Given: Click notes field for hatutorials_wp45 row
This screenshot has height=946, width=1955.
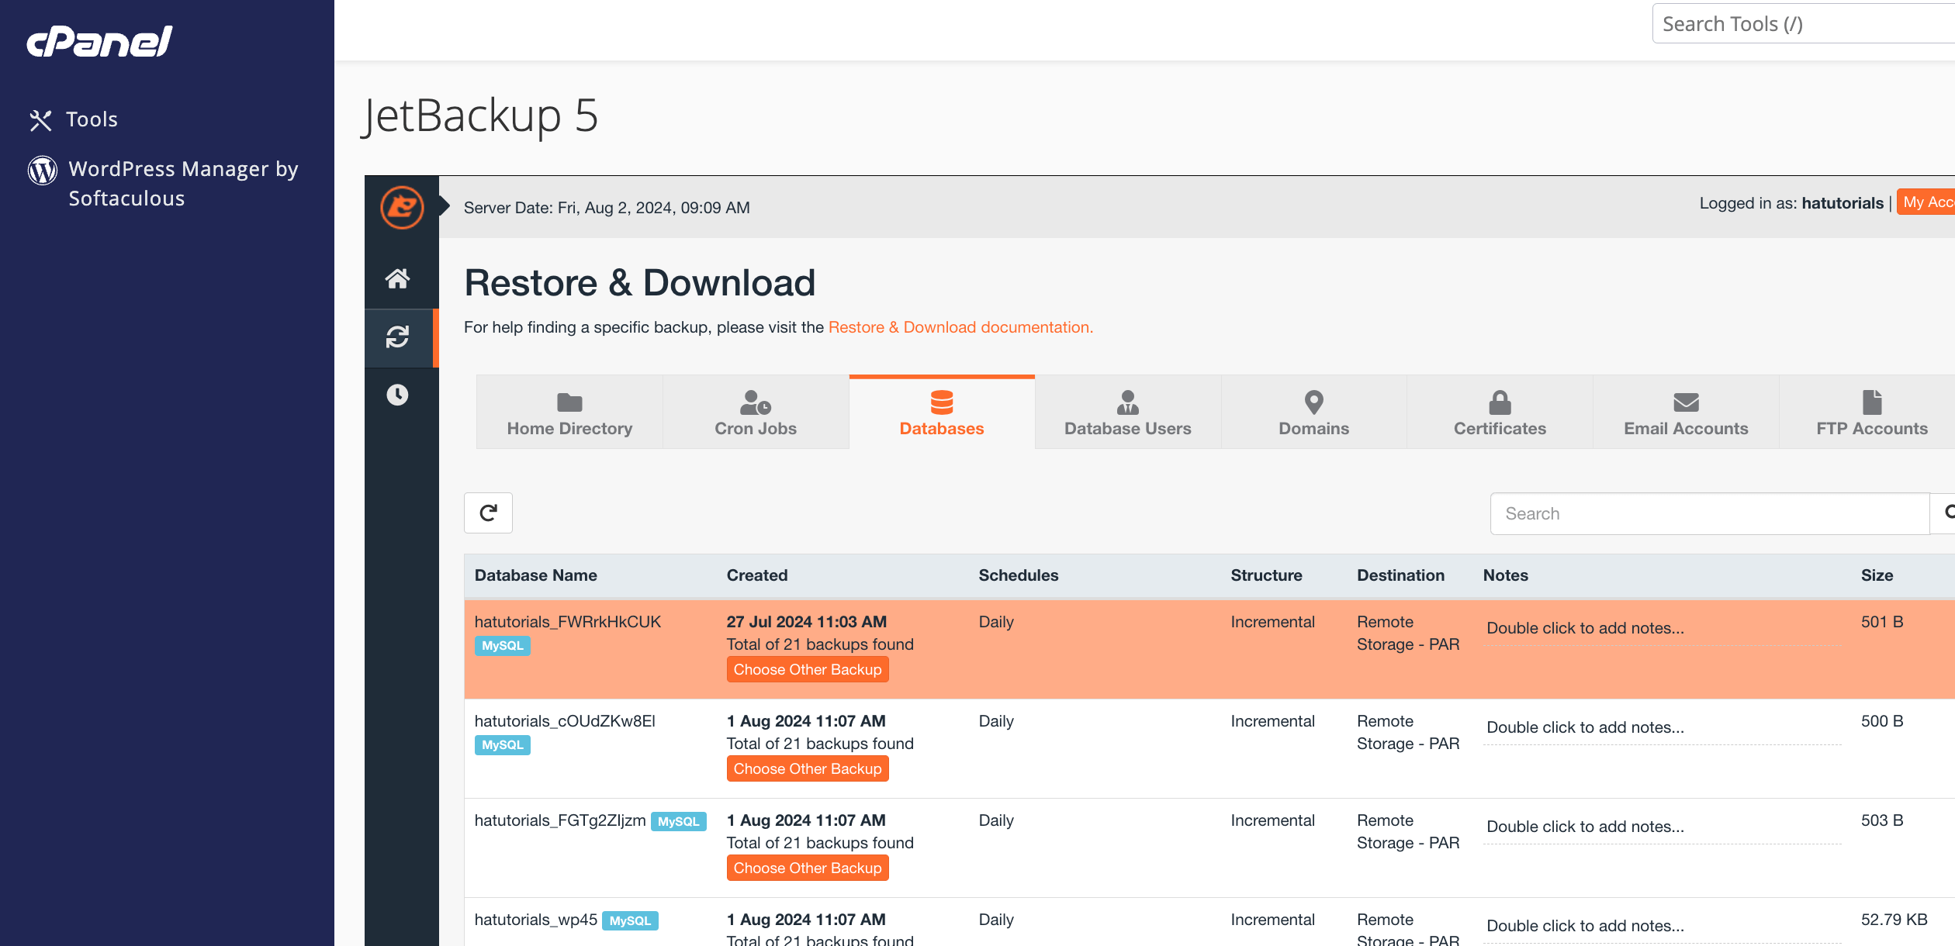Looking at the screenshot, I should (x=1662, y=926).
